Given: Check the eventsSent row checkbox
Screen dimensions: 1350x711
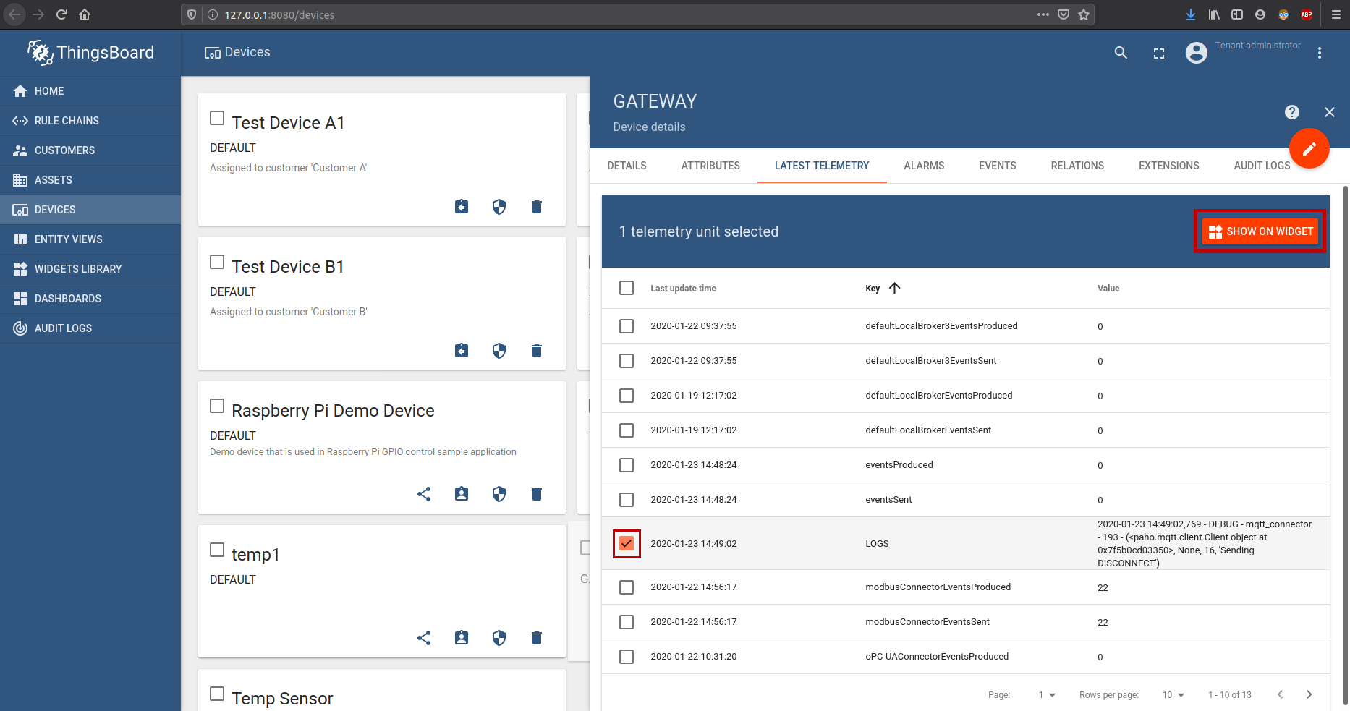Looking at the screenshot, I should click(627, 500).
